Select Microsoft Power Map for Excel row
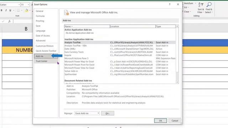 pos(120,62)
